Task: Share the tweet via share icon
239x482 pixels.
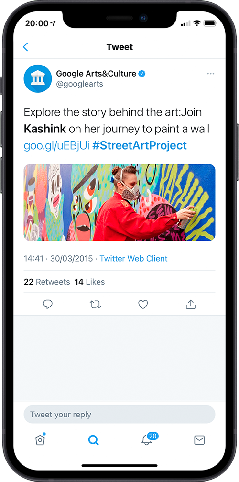Action: 191,304
